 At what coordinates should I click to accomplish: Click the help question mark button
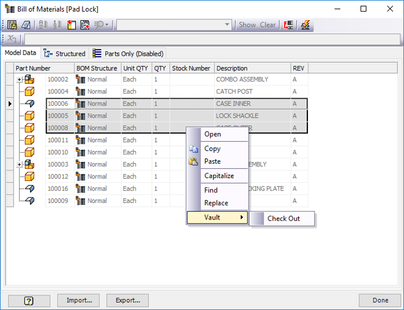pyautogui.click(x=29, y=300)
